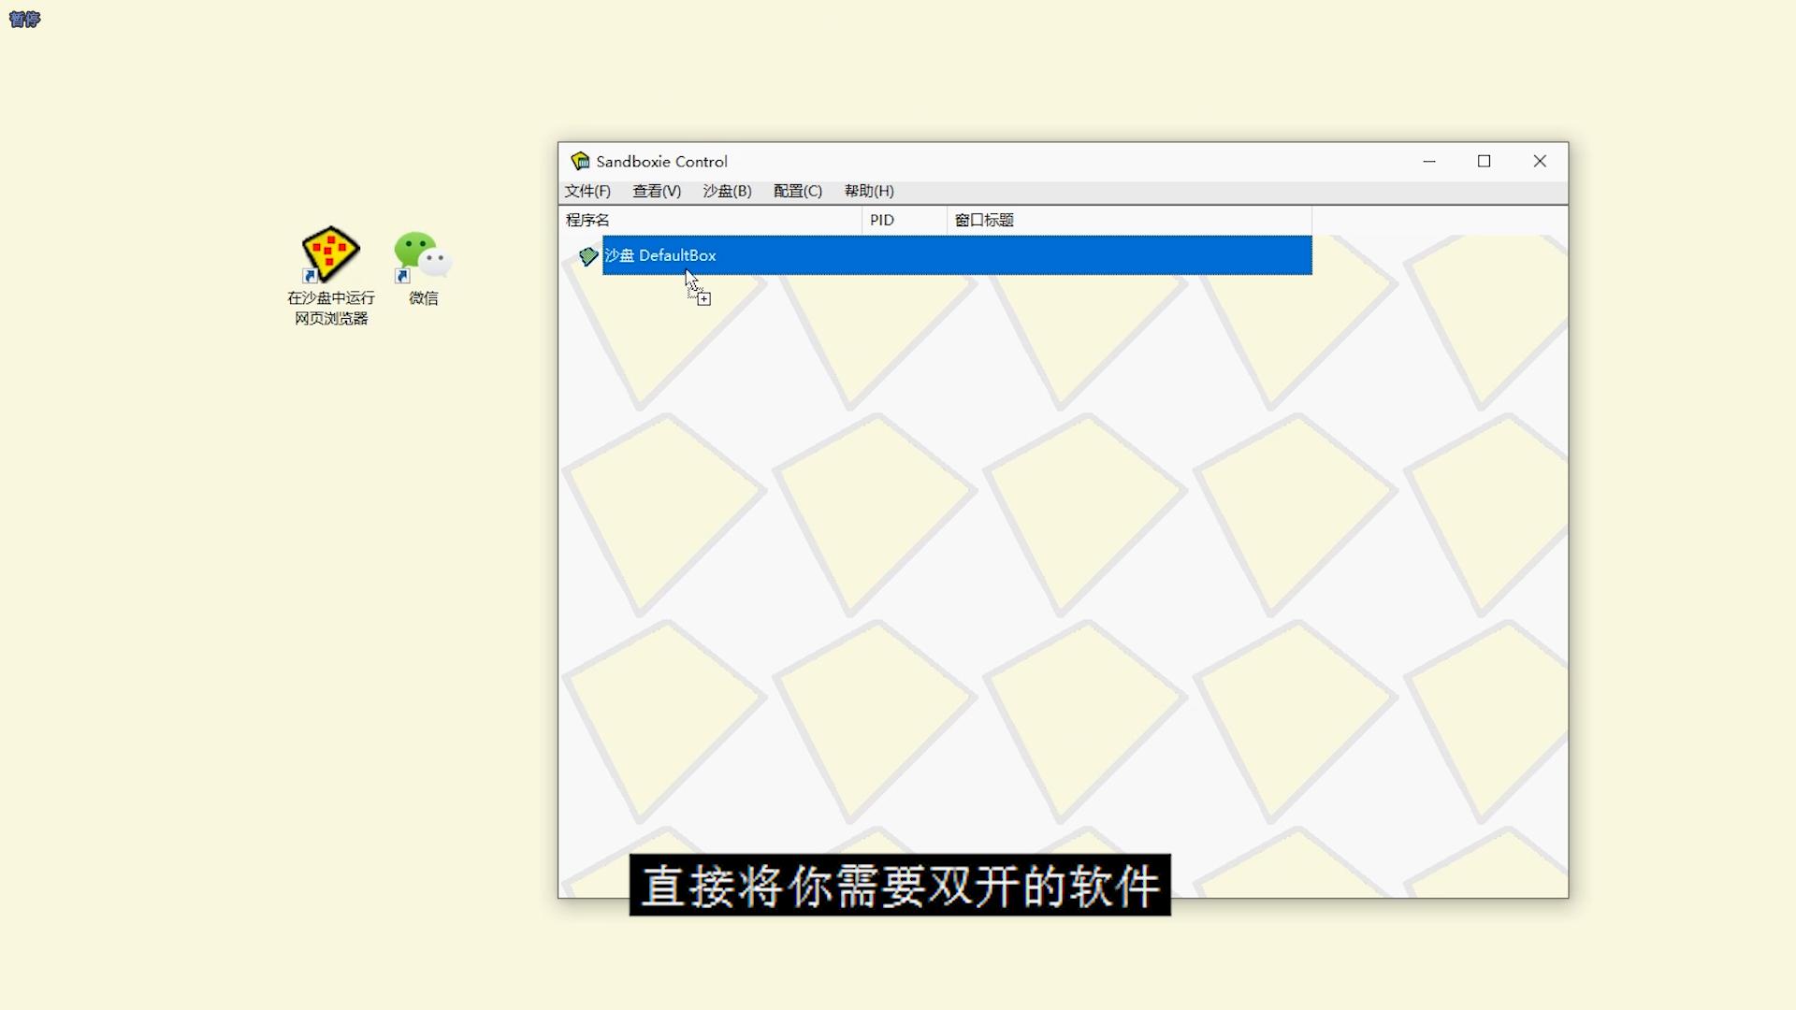Minimize the Sandboxie Control window
This screenshot has height=1010, width=1796.
1429,161
